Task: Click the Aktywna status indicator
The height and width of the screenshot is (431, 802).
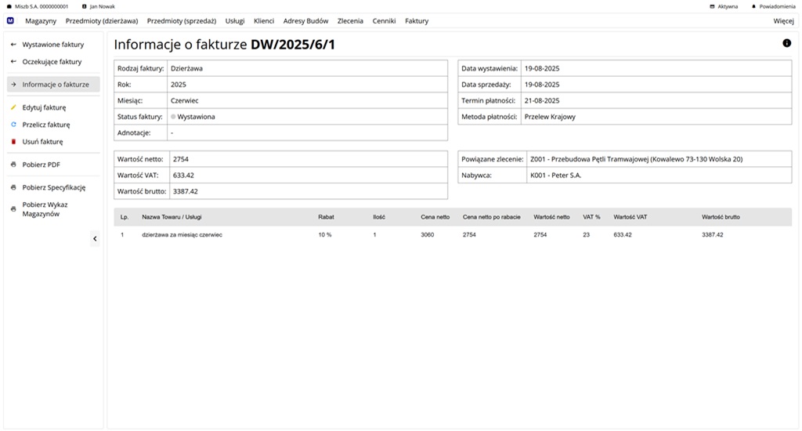Action: tap(727, 6)
